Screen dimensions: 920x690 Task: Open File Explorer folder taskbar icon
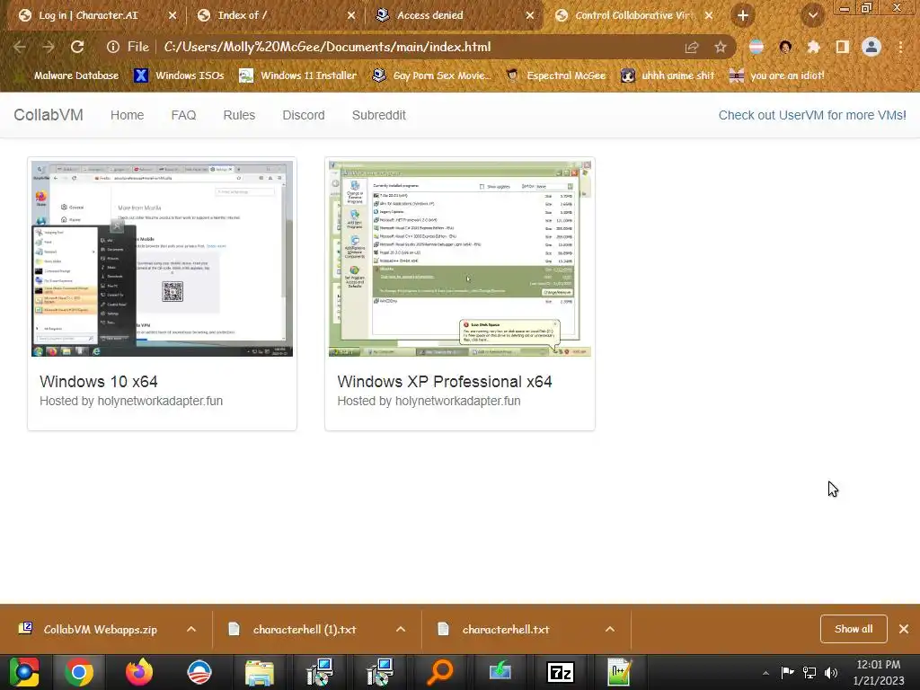click(x=260, y=672)
